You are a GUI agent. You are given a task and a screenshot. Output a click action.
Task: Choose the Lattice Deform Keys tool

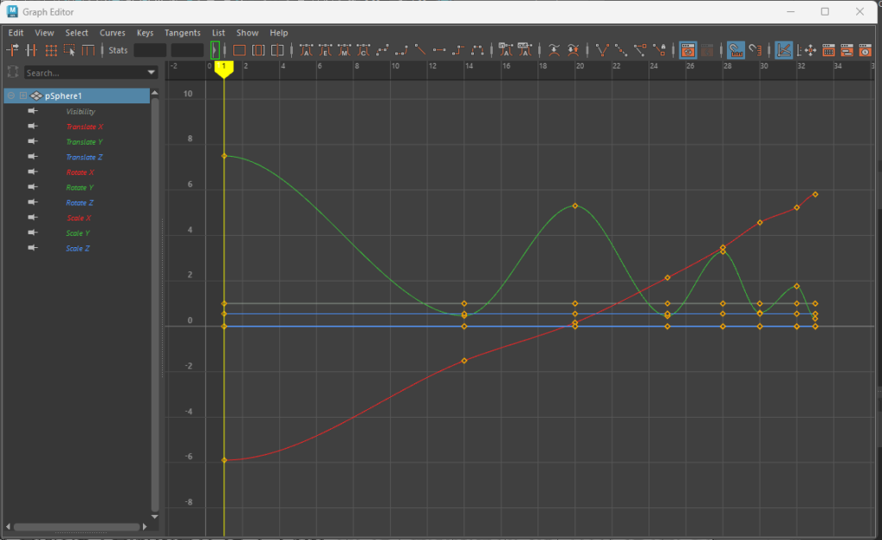[x=51, y=50]
